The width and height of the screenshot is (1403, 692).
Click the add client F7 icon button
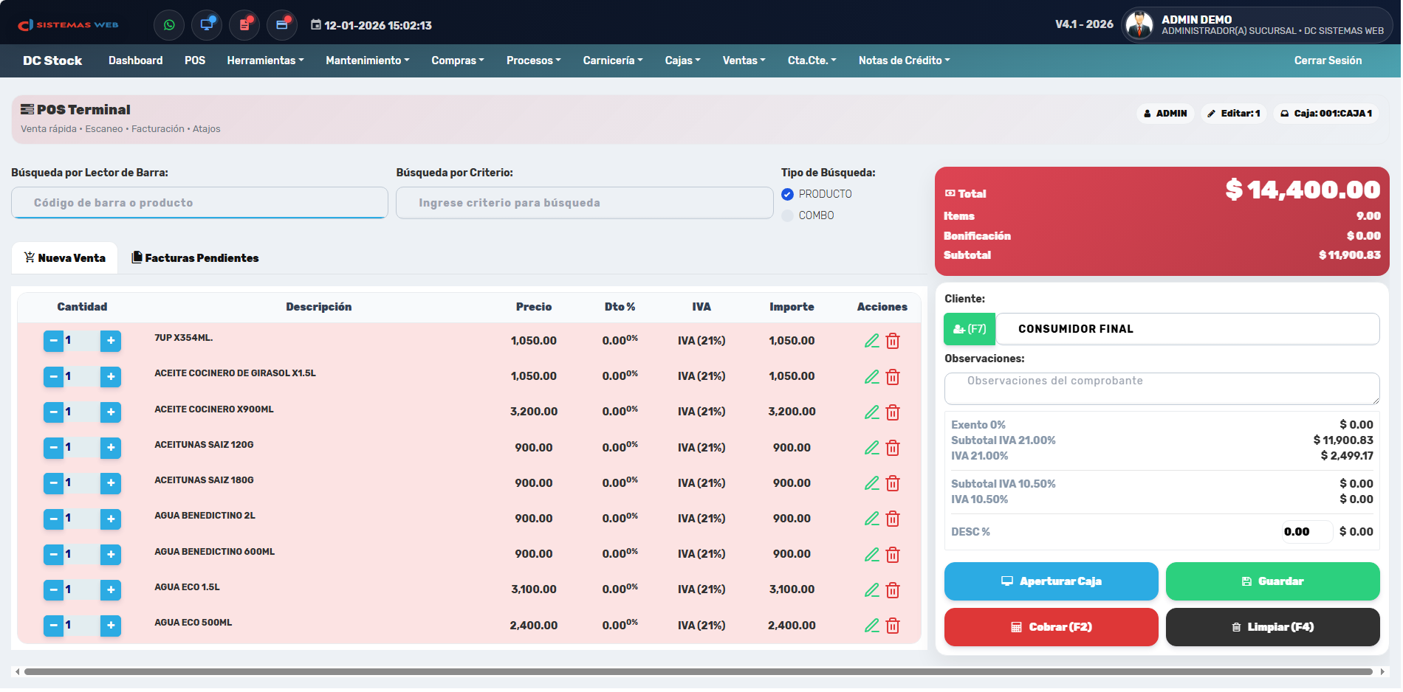coord(970,329)
